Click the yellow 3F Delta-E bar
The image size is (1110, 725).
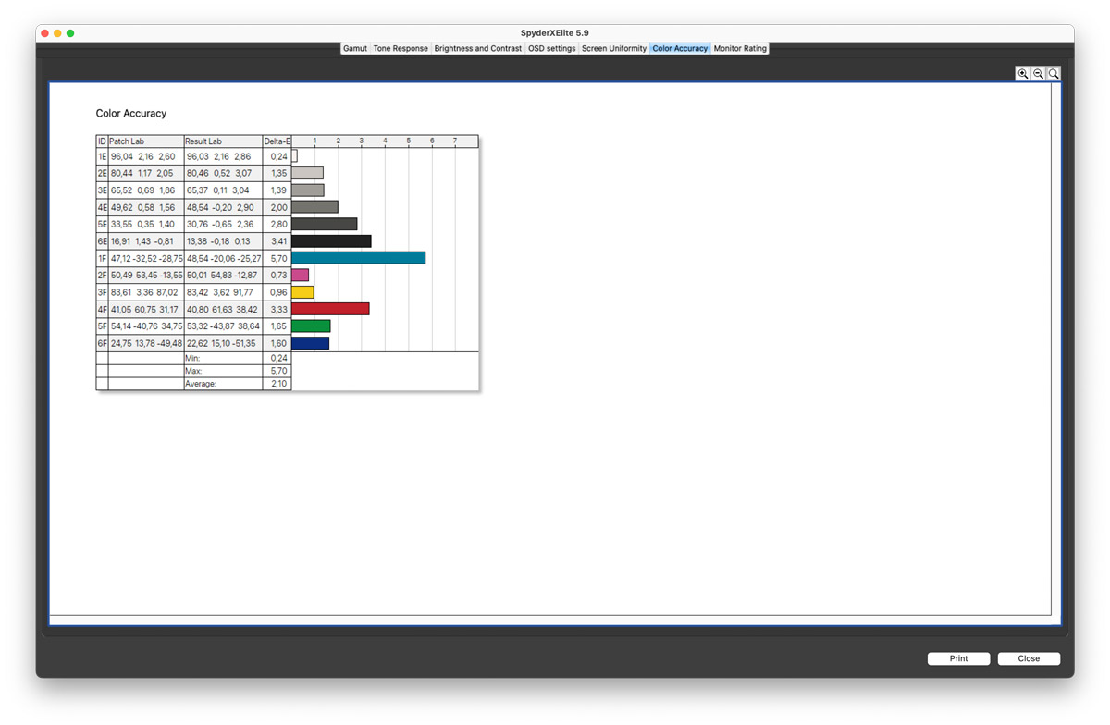click(x=302, y=292)
